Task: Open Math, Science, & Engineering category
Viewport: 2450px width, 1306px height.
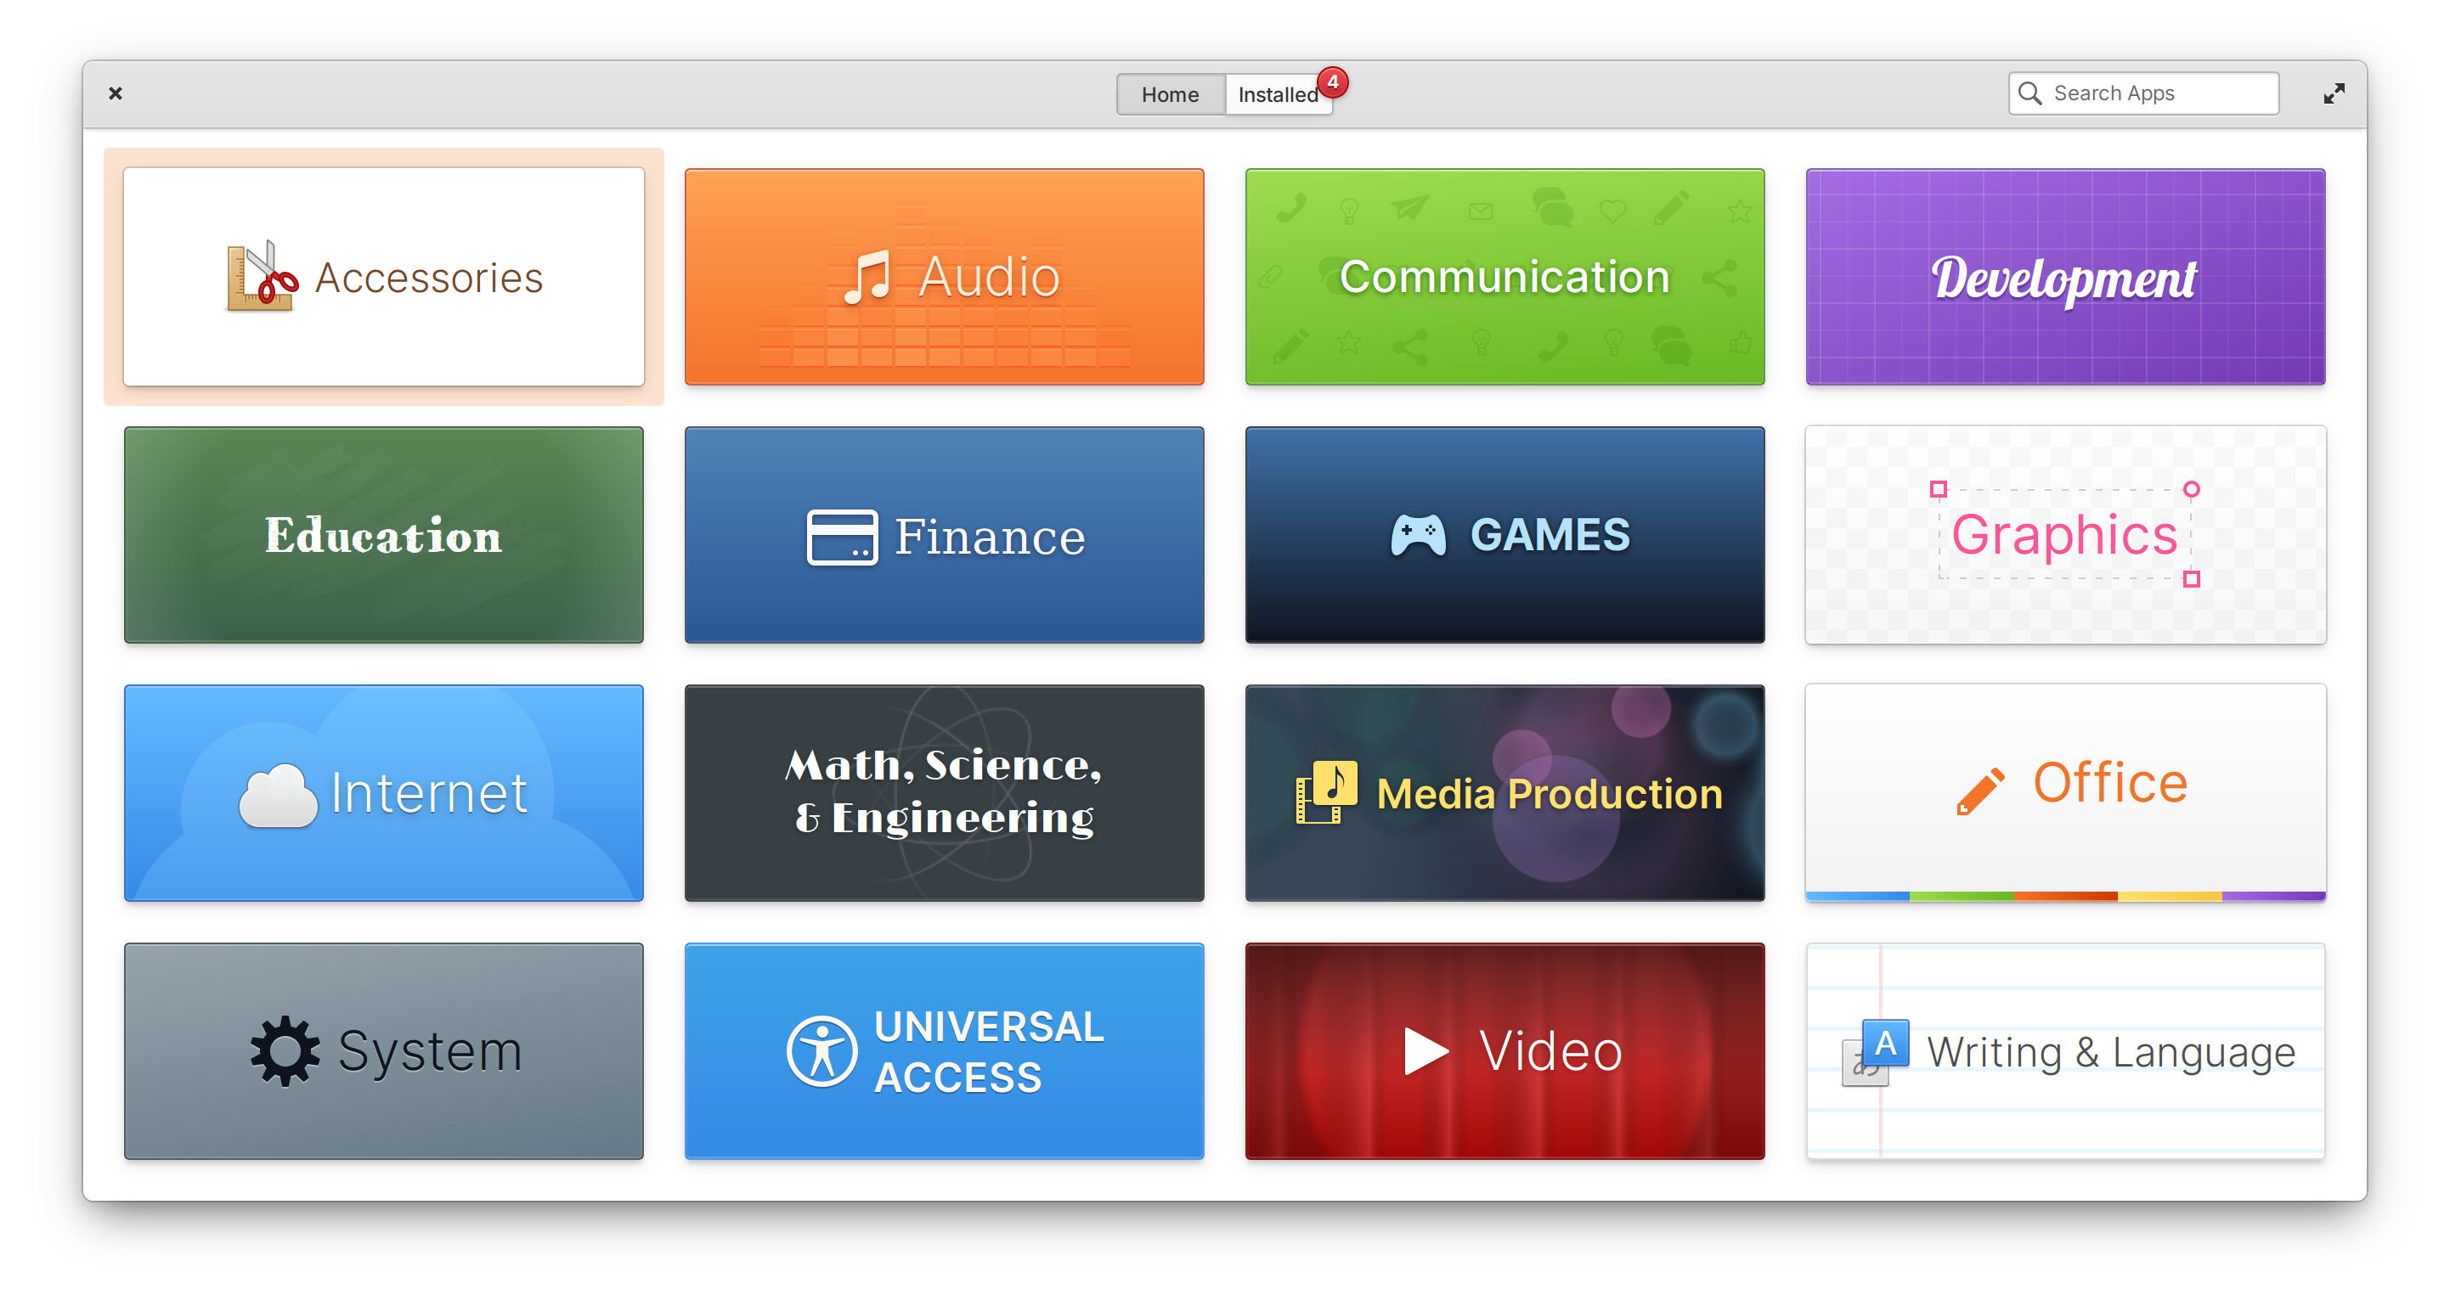Action: (x=944, y=793)
